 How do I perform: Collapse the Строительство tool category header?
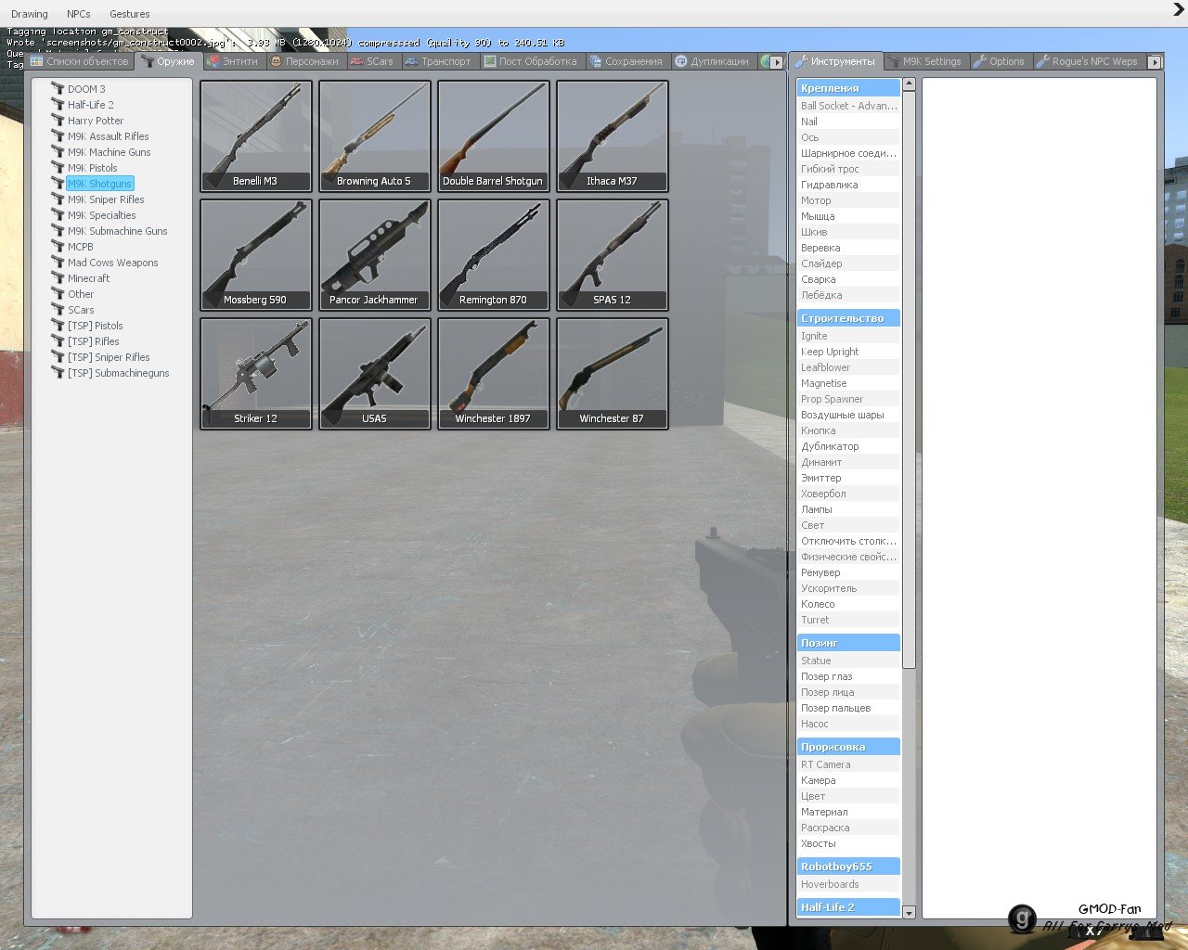848,318
